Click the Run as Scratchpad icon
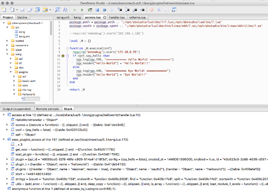This screenshot has width=268, height=194. click(x=90, y=10)
